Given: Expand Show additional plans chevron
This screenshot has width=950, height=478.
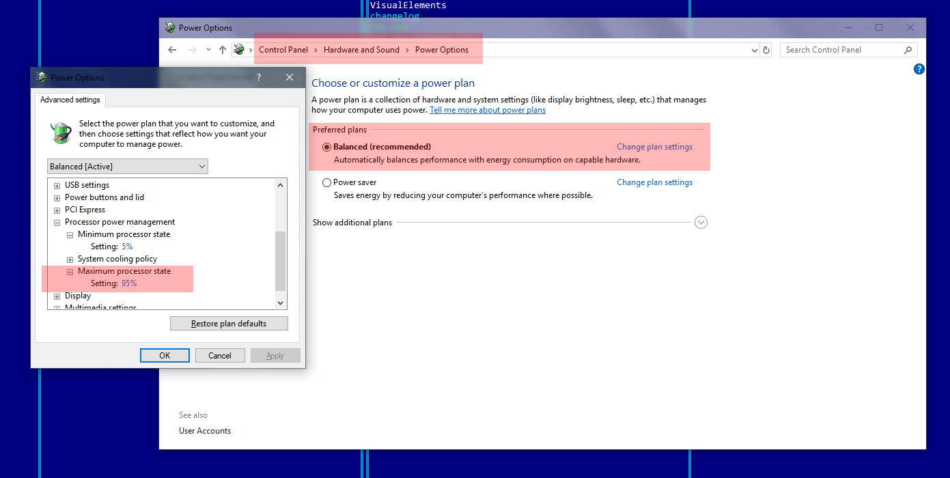Looking at the screenshot, I should 701,223.
